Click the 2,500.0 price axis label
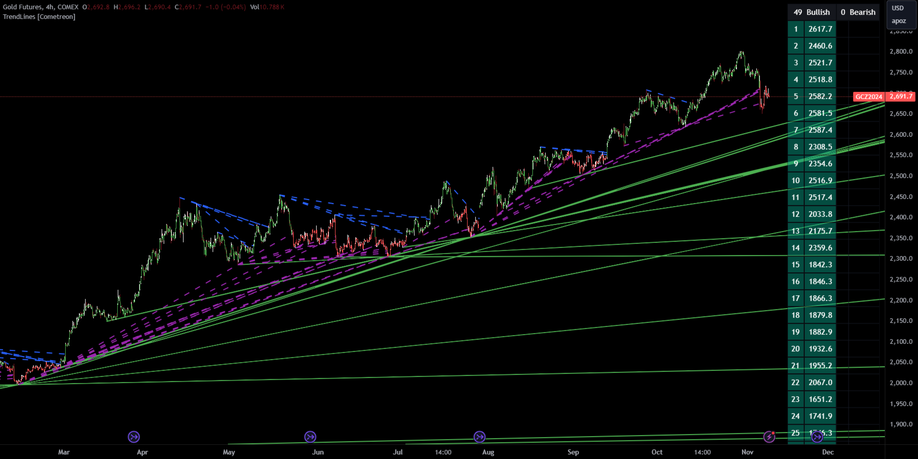This screenshot has height=459, width=918. [901, 176]
